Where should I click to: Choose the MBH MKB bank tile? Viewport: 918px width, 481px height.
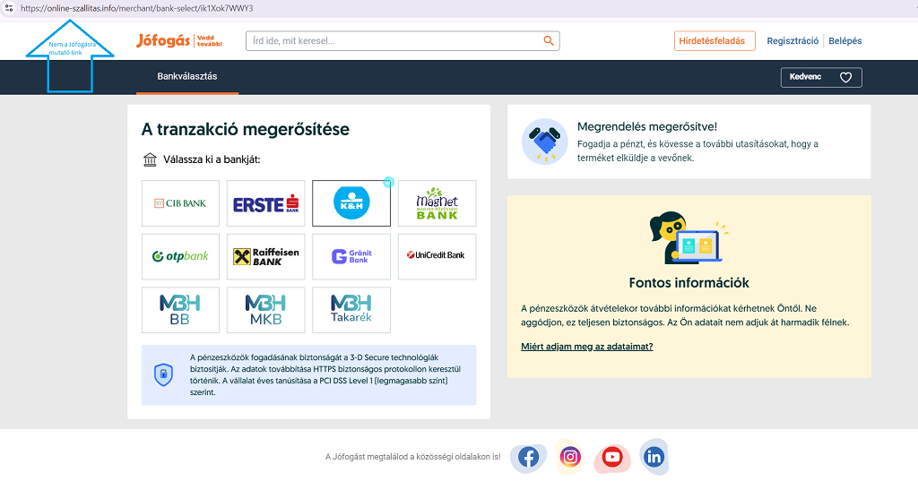click(265, 310)
